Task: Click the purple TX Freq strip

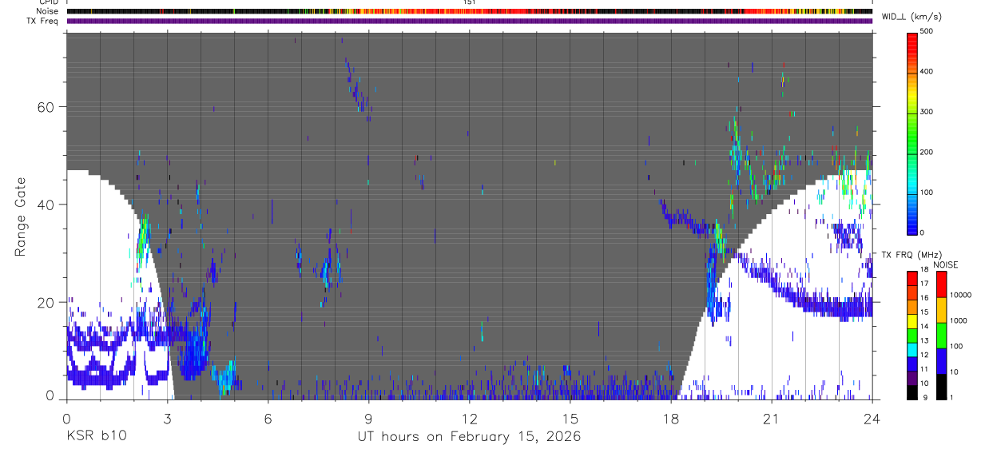Action: [469, 21]
